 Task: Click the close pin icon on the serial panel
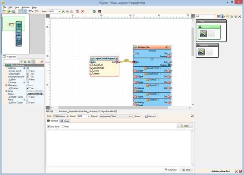[x=192, y=116]
